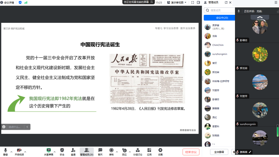Open the 共享屏幕 (share screen) tool

point(49,151)
